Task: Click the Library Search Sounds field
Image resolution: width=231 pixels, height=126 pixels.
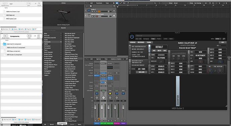Action: [x=64, y=31]
